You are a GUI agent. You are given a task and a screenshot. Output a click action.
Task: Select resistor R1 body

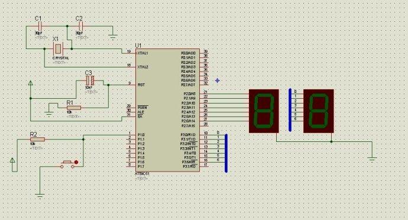coord(74,108)
